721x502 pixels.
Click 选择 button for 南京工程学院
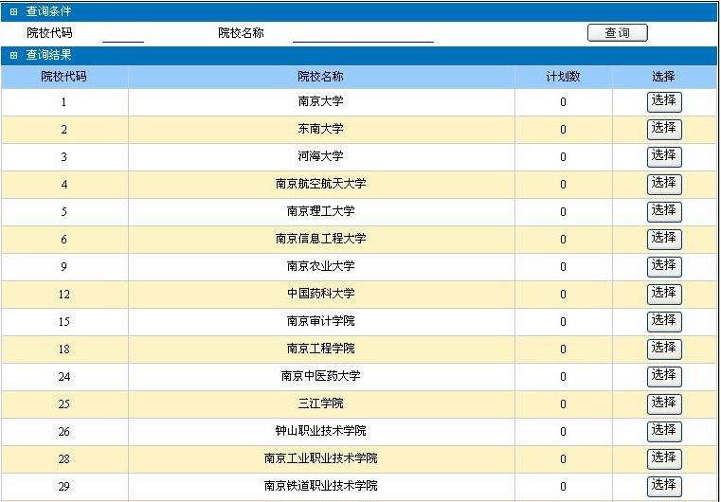(x=664, y=350)
